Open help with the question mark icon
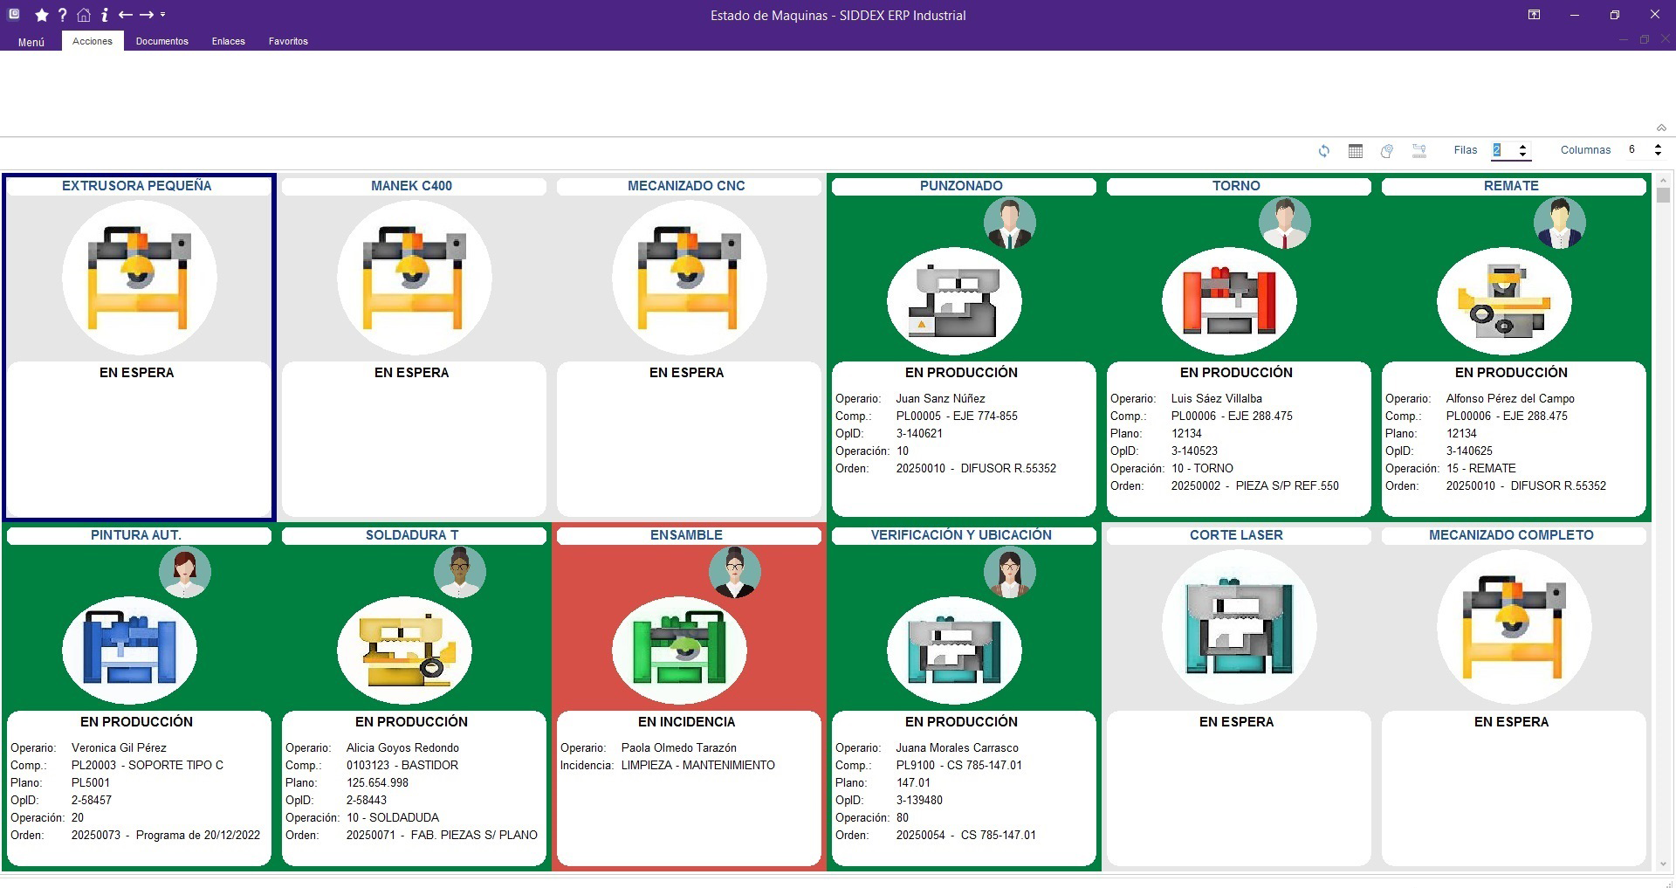 [62, 15]
